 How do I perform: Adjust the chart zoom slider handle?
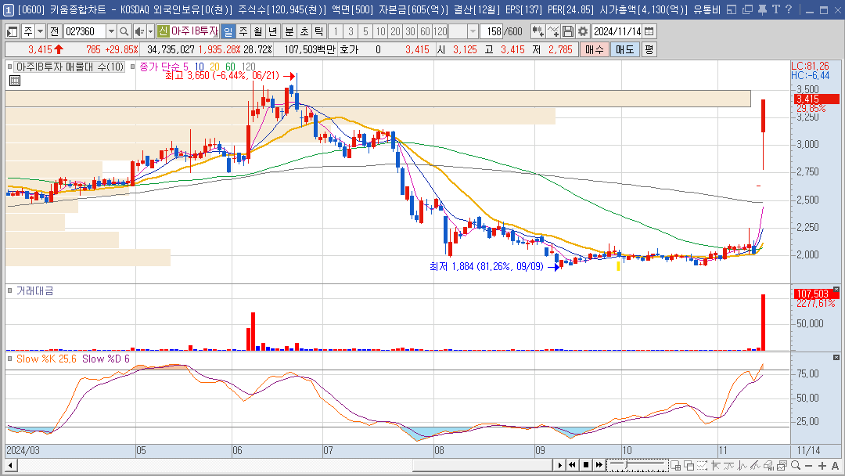click(x=626, y=465)
